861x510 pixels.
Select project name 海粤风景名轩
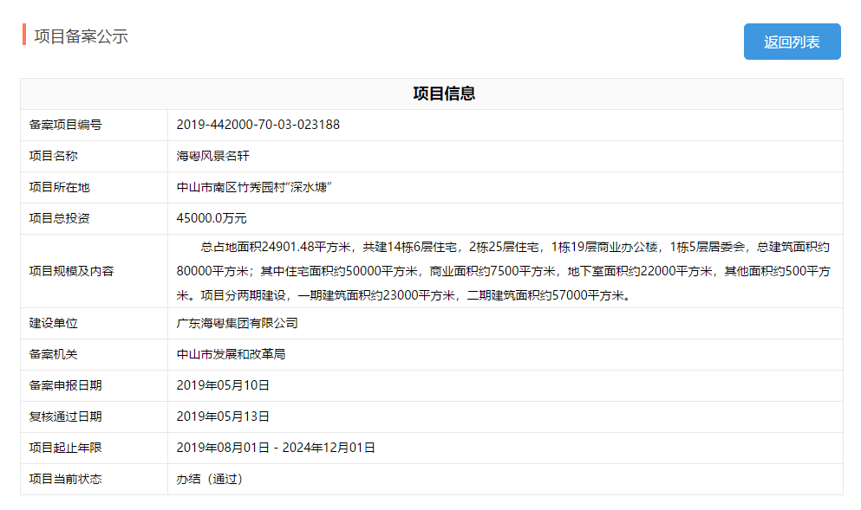[213, 156]
